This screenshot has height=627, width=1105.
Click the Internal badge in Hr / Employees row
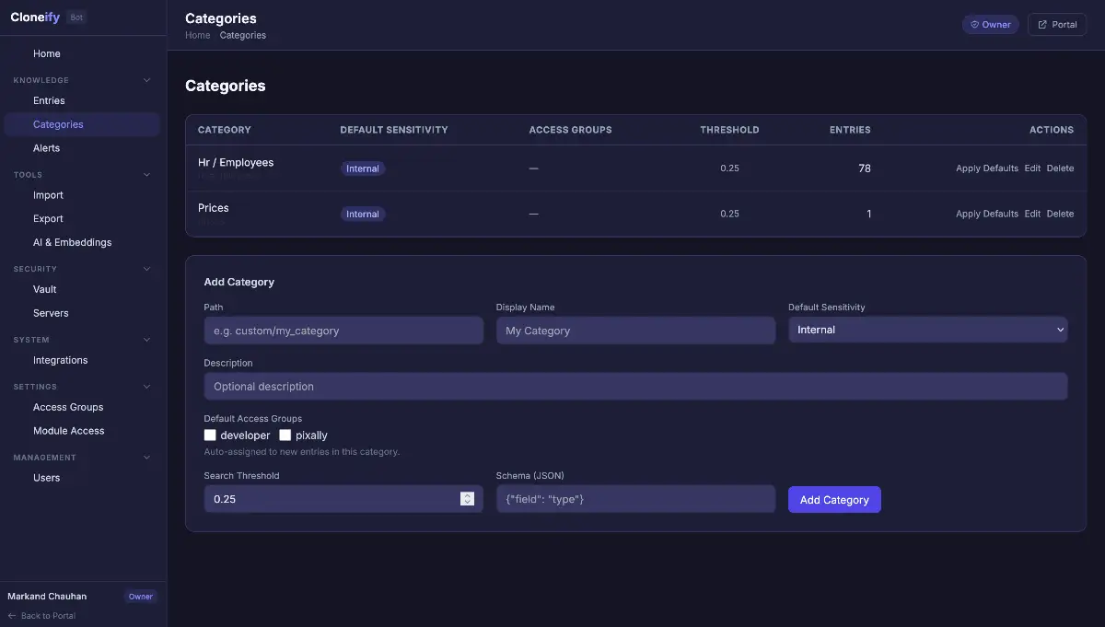[x=362, y=168]
